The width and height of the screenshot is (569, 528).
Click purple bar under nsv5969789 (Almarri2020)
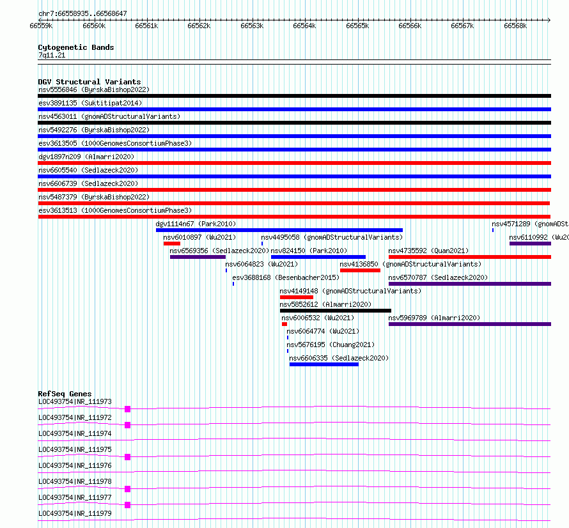coord(469,324)
